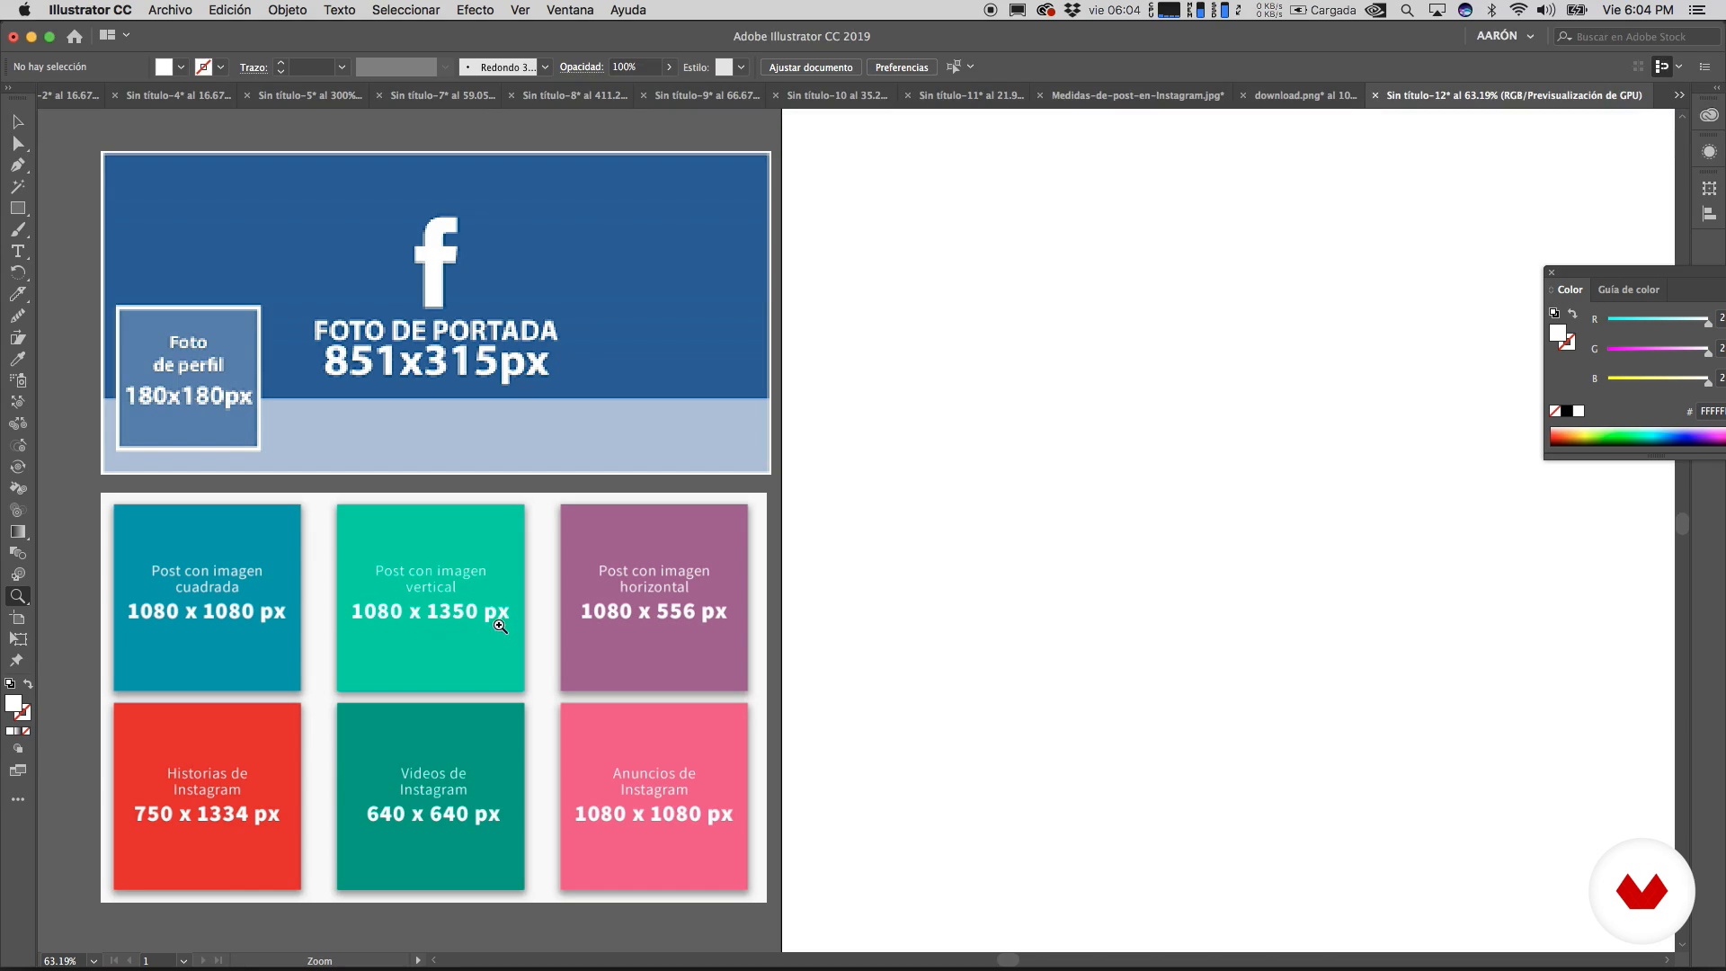Click Opacidad label to open transparency
The image size is (1726, 971).
pos(582,67)
